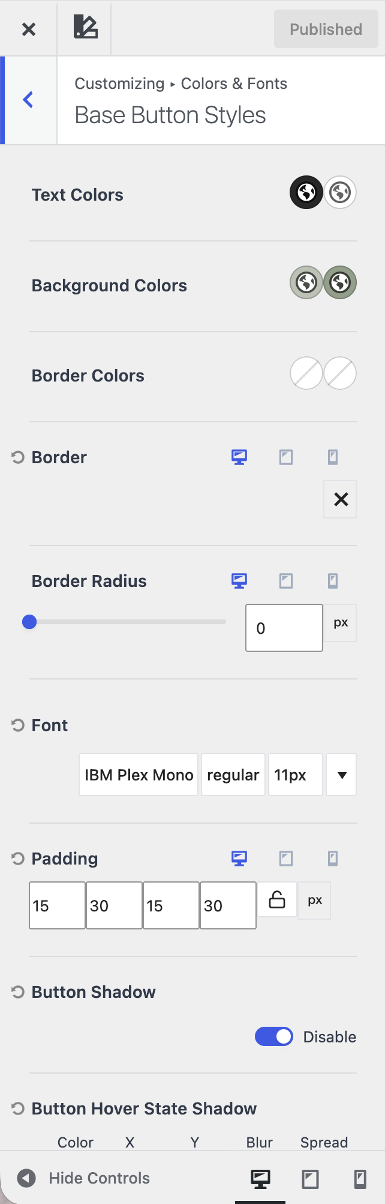Expand font options with the dropdown arrow
The width and height of the screenshot is (385, 1204).
(x=341, y=774)
